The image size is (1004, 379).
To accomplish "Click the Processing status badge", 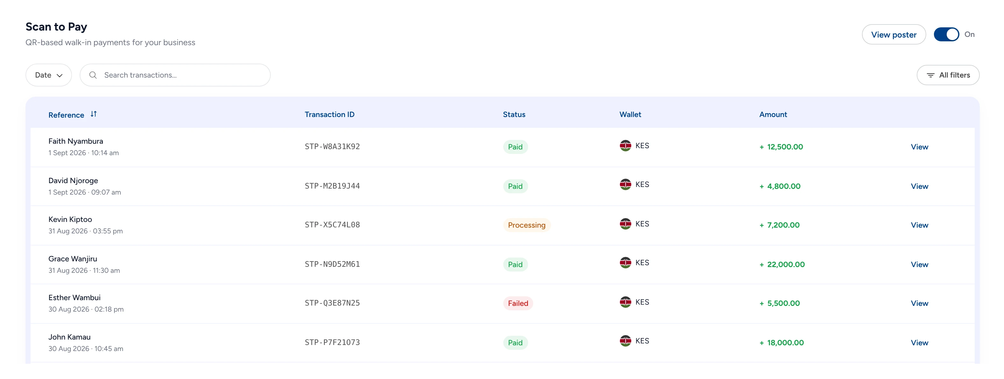I will pos(527,225).
